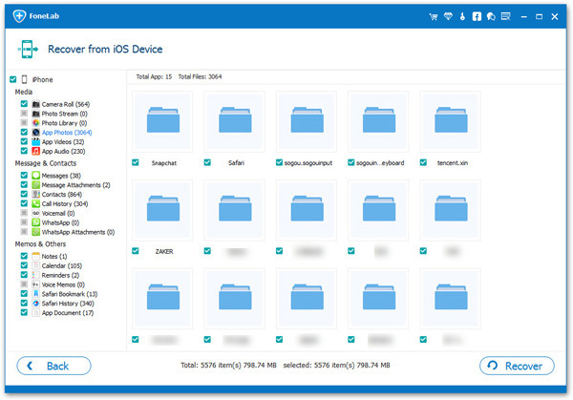The image size is (573, 400).
Task: Click the 'Total Files: 3064' text
Action: [200, 76]
